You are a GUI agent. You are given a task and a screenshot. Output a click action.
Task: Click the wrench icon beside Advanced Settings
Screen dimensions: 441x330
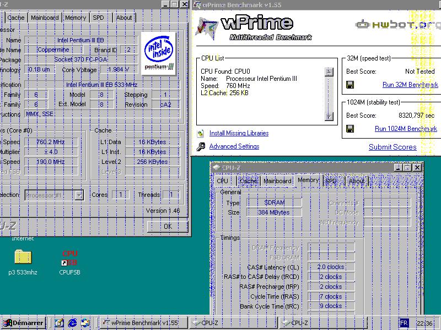coord(201,146)
